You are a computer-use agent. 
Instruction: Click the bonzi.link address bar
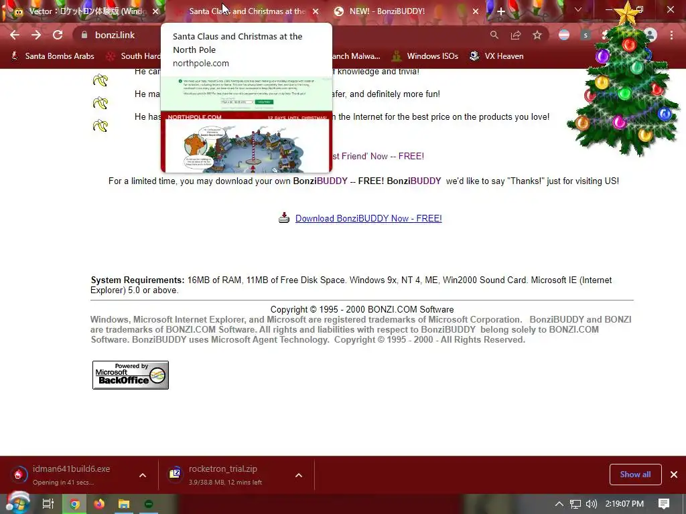pyautogui.click(x=280, y=35)
